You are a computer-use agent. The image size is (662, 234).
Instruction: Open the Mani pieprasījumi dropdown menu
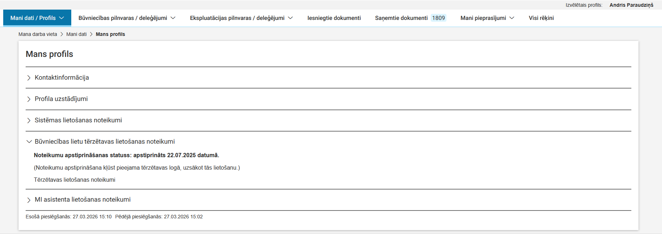pos(487,18)
